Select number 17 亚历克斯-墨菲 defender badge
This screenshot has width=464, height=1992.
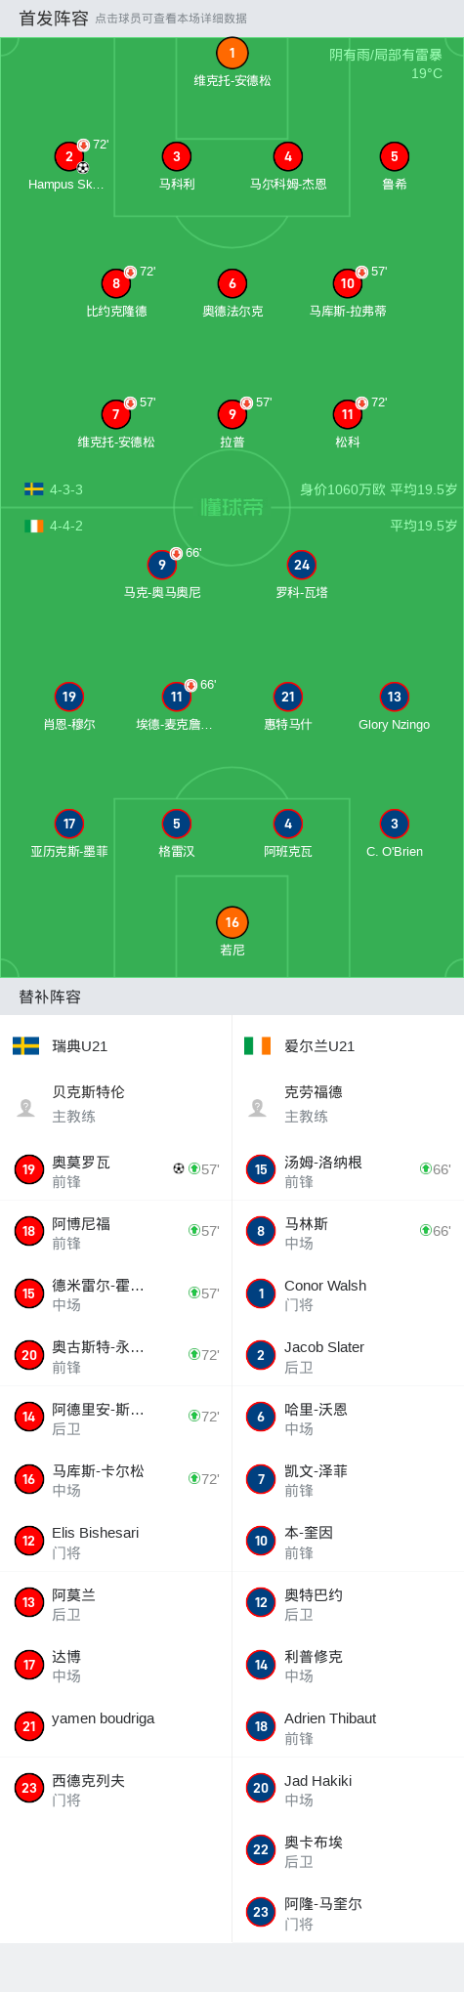click(x=68, y=824)
